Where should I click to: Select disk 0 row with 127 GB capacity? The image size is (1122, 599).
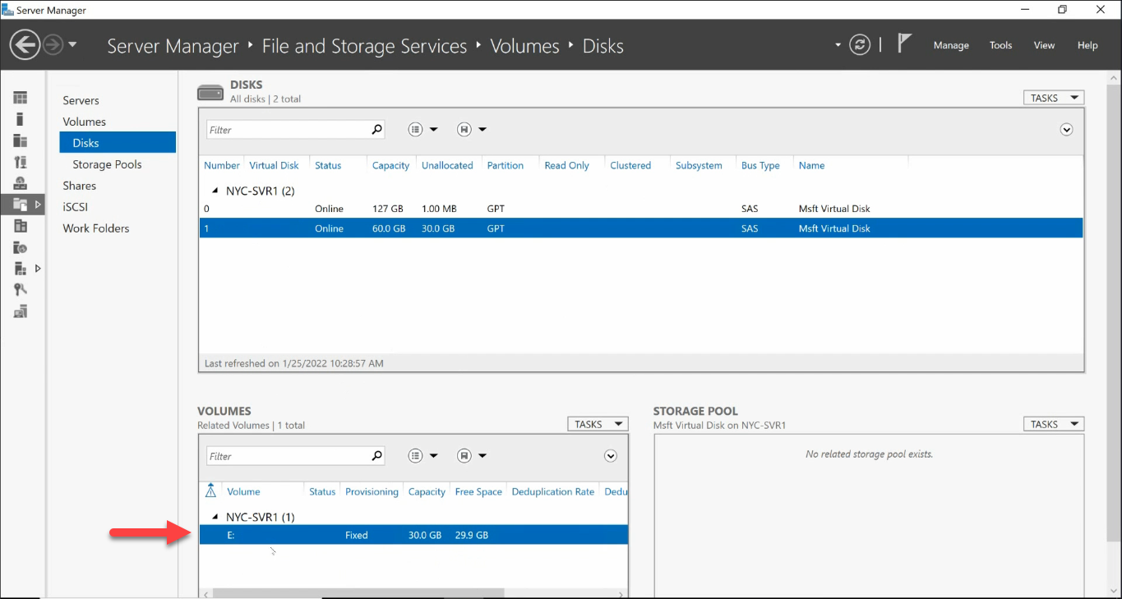click(640, 209)
